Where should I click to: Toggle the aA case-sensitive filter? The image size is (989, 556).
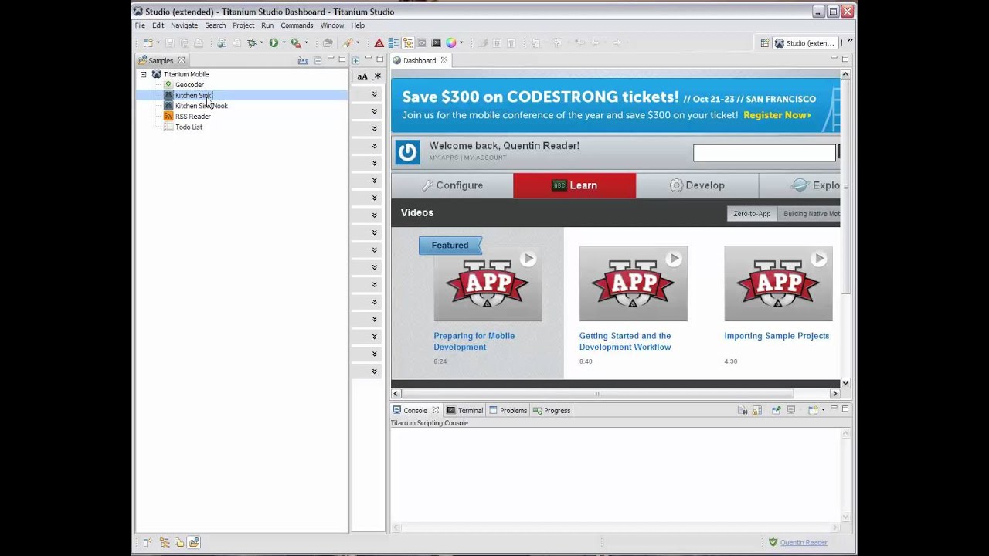362,76
